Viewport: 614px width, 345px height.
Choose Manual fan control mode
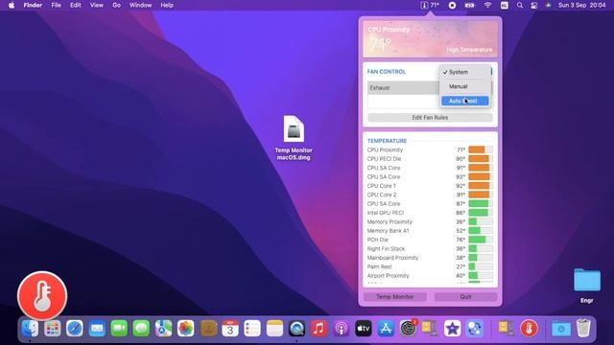(464, 86)
